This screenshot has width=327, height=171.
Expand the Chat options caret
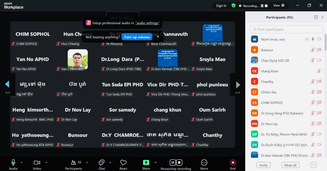[110, 162]
